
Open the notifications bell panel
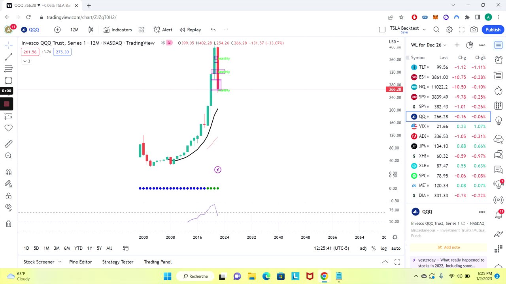coord(498,215)
